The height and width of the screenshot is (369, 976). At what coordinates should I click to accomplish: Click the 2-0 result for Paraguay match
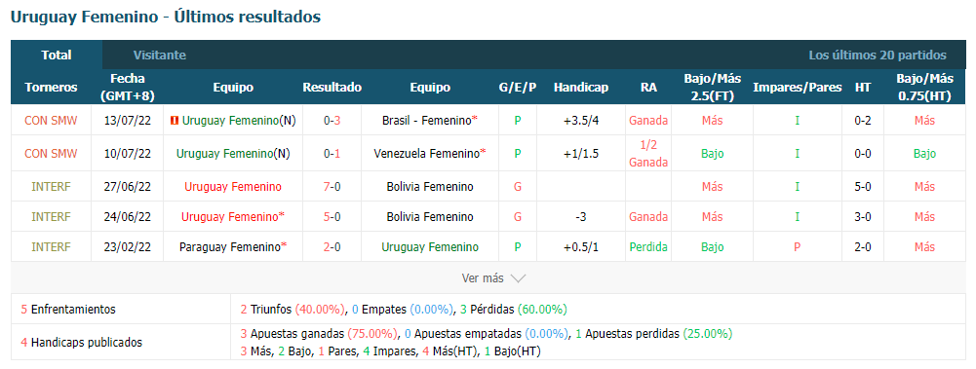point(332,247)
